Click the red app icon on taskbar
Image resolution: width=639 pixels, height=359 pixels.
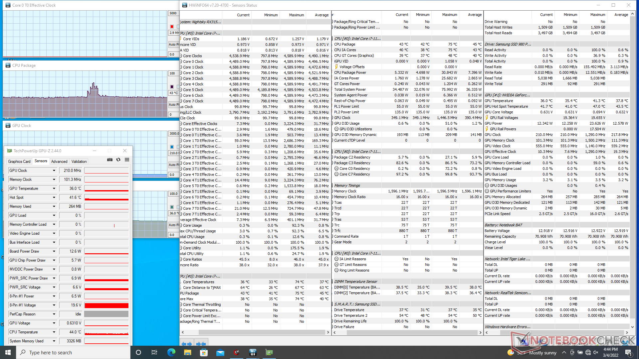(236, 352)
